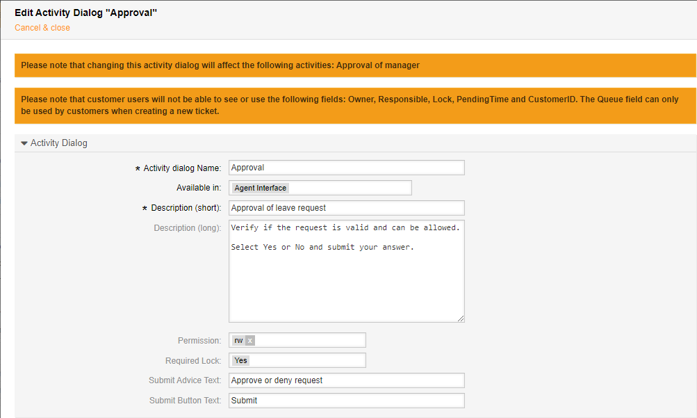Screen dimensions: 697x418
Task: Click the Submit Advice Text label
Action: pyautogui.click(x=185, y=380)
